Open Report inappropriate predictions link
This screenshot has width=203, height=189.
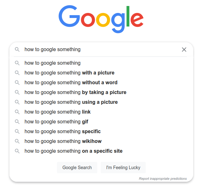(x=163, y=179)
